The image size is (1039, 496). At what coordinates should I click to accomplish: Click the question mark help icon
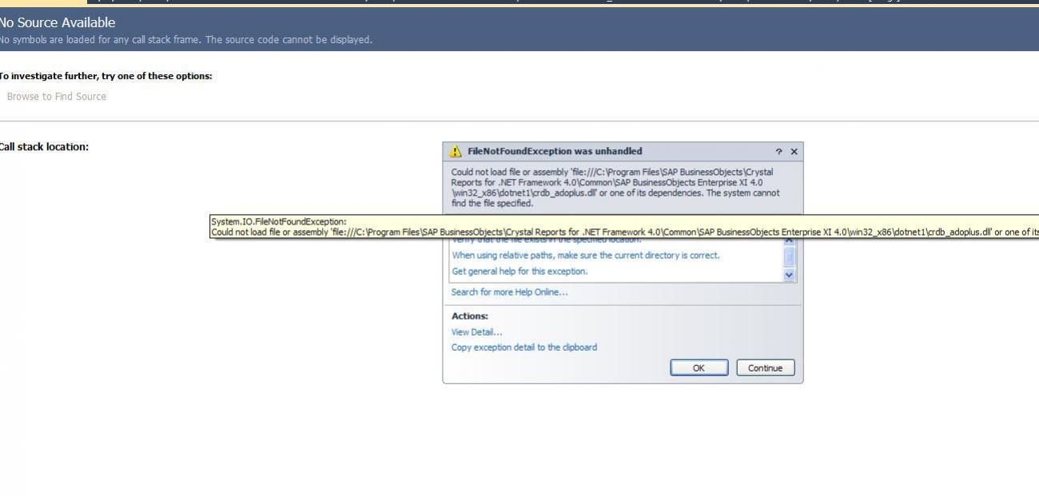778,151
